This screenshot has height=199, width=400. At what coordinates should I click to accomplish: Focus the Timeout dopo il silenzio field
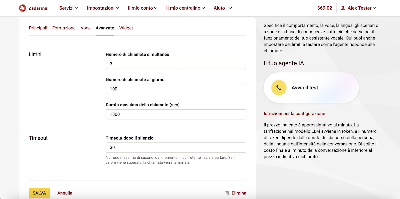point(176,148)
